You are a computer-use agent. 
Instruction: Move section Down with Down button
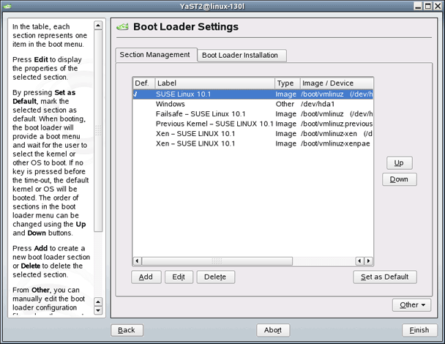click(x=400, y=179)
